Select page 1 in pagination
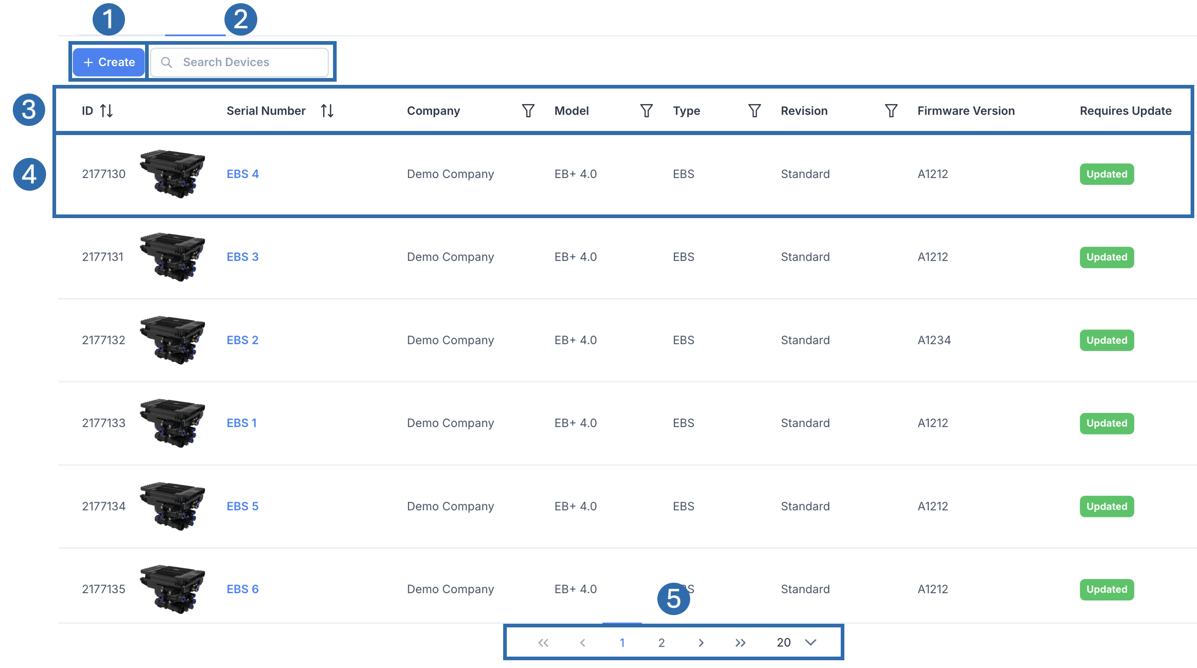1197x668 pixels. (622, 642)
